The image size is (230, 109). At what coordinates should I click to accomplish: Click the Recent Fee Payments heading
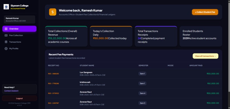[61, 55]
